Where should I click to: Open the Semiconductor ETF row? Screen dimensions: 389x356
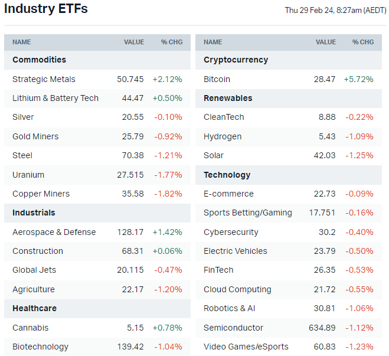point(233,328)
